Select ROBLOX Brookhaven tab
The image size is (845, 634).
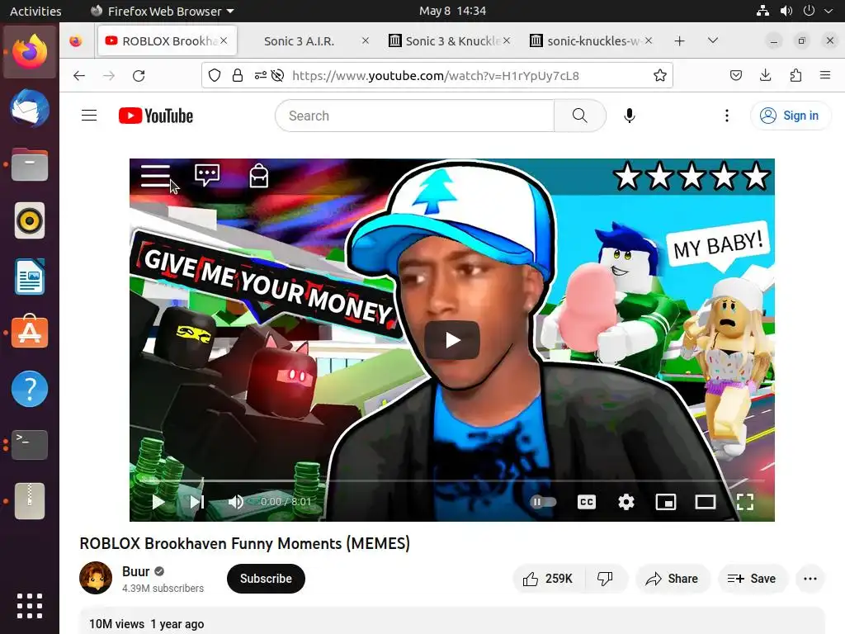coord(167,41)
